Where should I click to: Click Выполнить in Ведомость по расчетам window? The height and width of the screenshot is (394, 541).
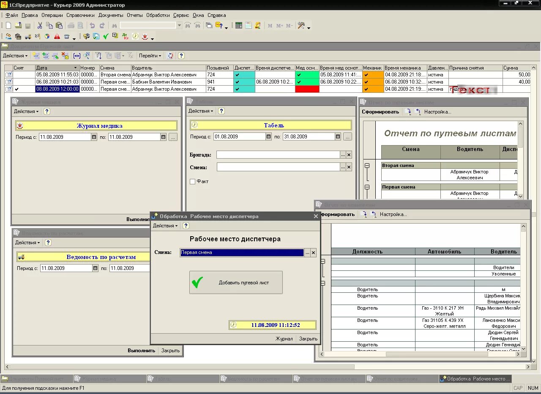[x=141, y=351]
